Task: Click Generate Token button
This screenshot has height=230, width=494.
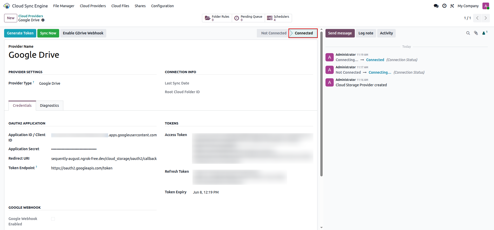Action: 20,33
